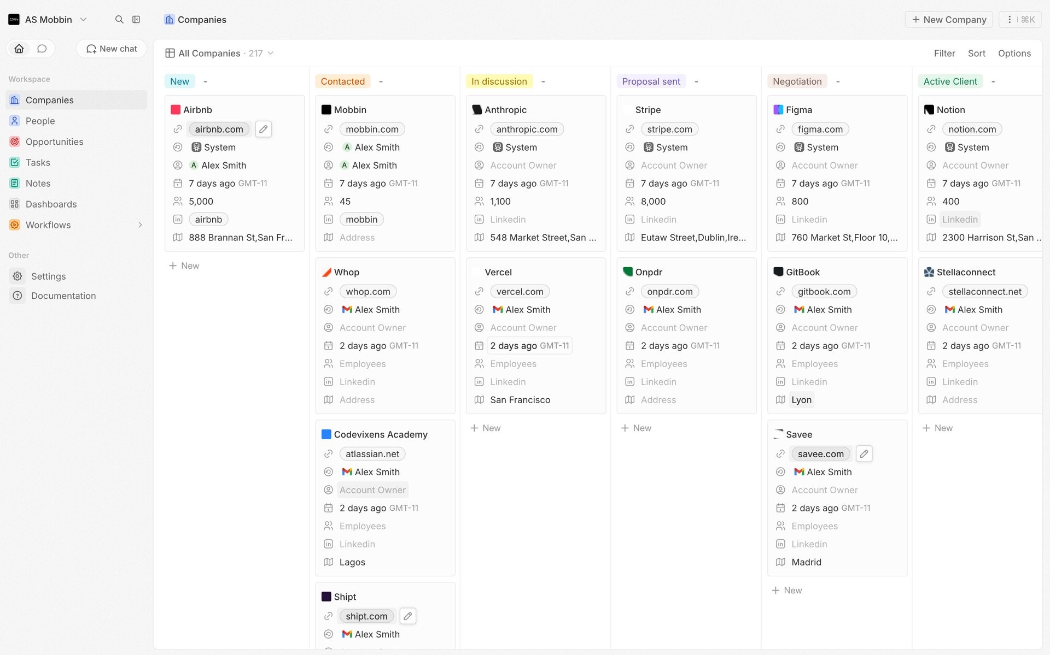Click the Active Client stage tag

(x=950, y=81)
